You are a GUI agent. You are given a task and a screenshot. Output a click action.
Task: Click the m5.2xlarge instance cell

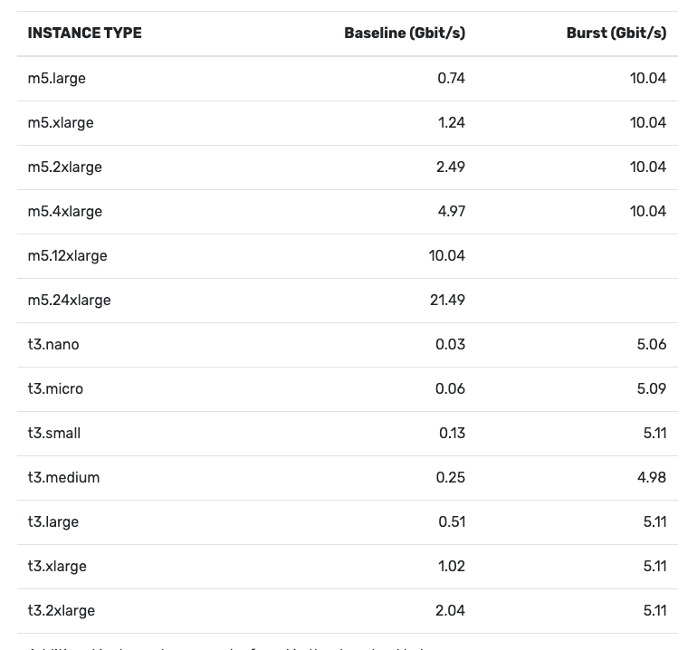coord(65,167)
